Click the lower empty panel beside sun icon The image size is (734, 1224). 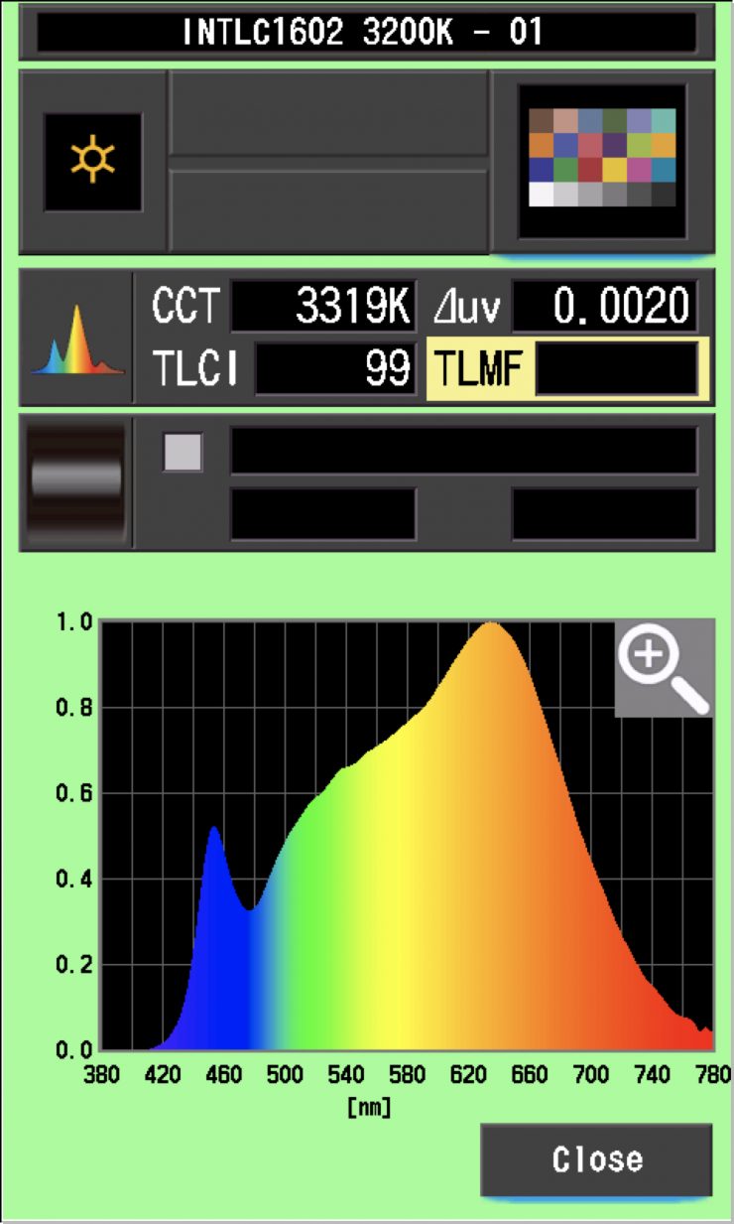click(328, 210)
